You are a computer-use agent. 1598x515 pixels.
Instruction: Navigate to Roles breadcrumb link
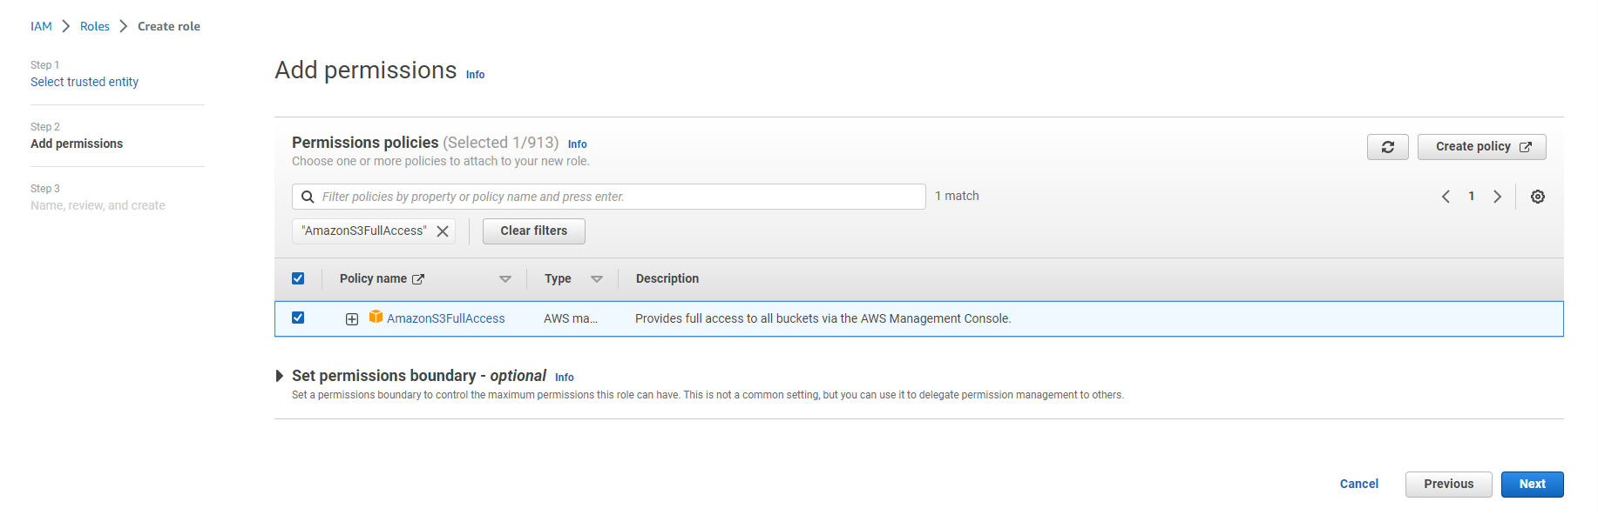[95, 26]
